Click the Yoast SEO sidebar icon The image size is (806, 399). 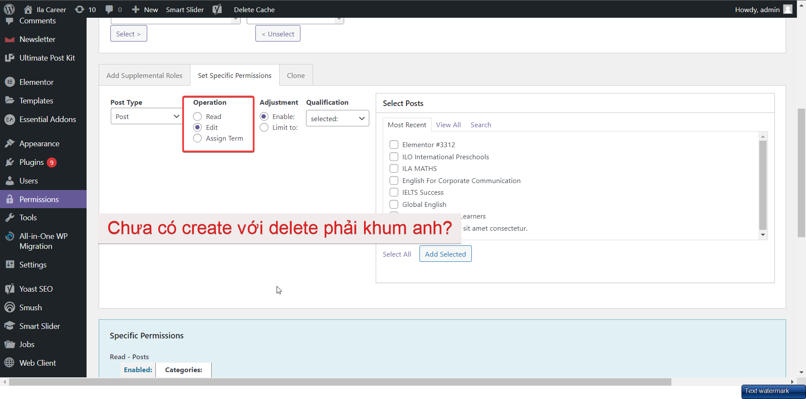(x=10, y=289)
